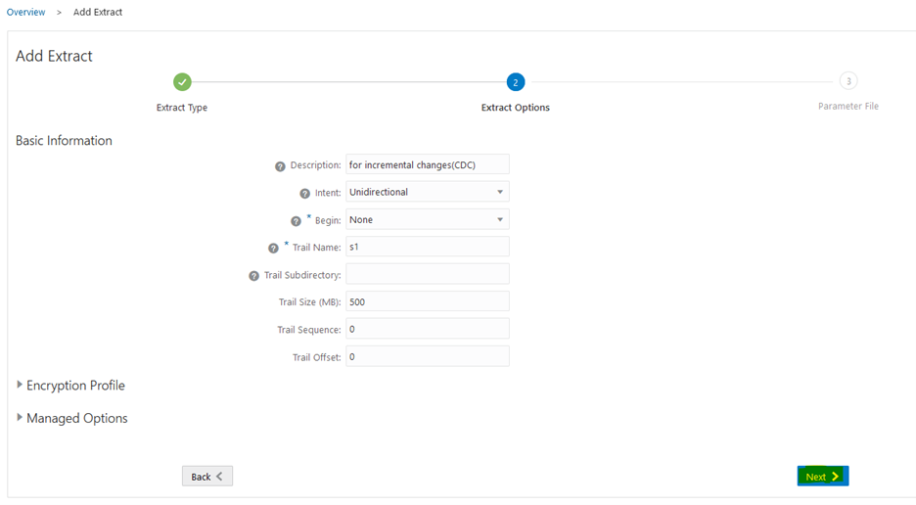The height and width of the screenshot is (505, 916).
Task: Select the Trail Subdirectory input box
Action: point(428,274)
